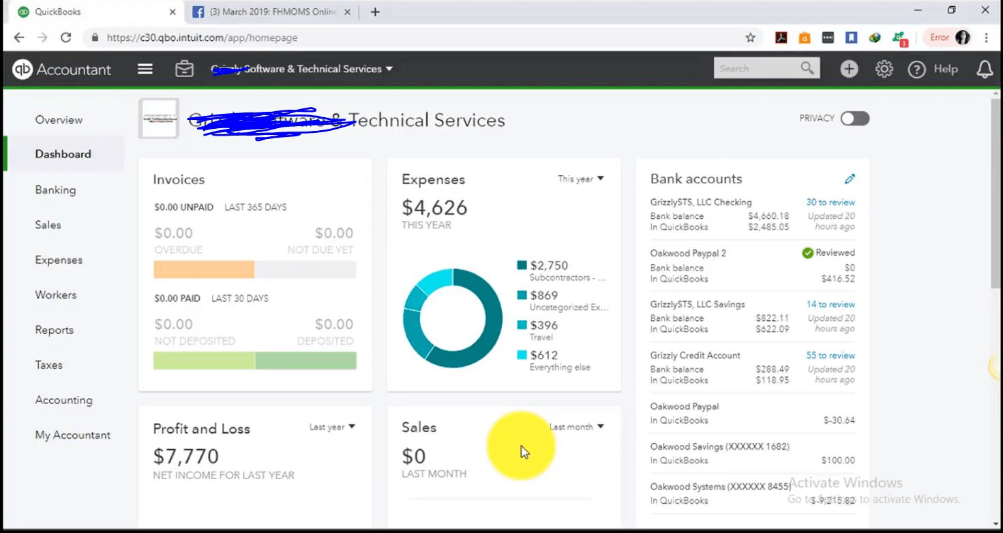View site security lock info
This screenshot has height=533, width=1003.
click(95, 37)
